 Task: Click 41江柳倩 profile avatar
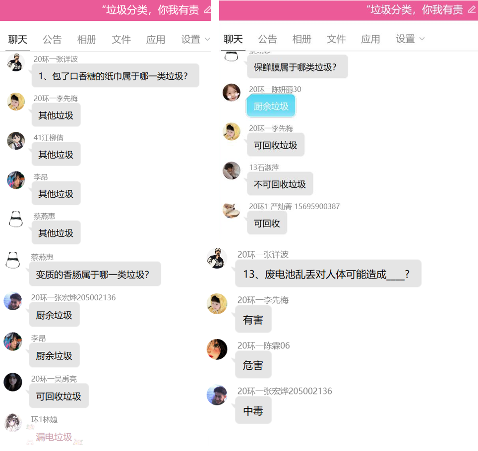[16, 141]
